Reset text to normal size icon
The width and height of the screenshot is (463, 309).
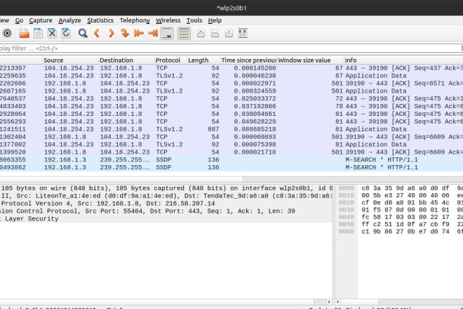tap(229, 33)
